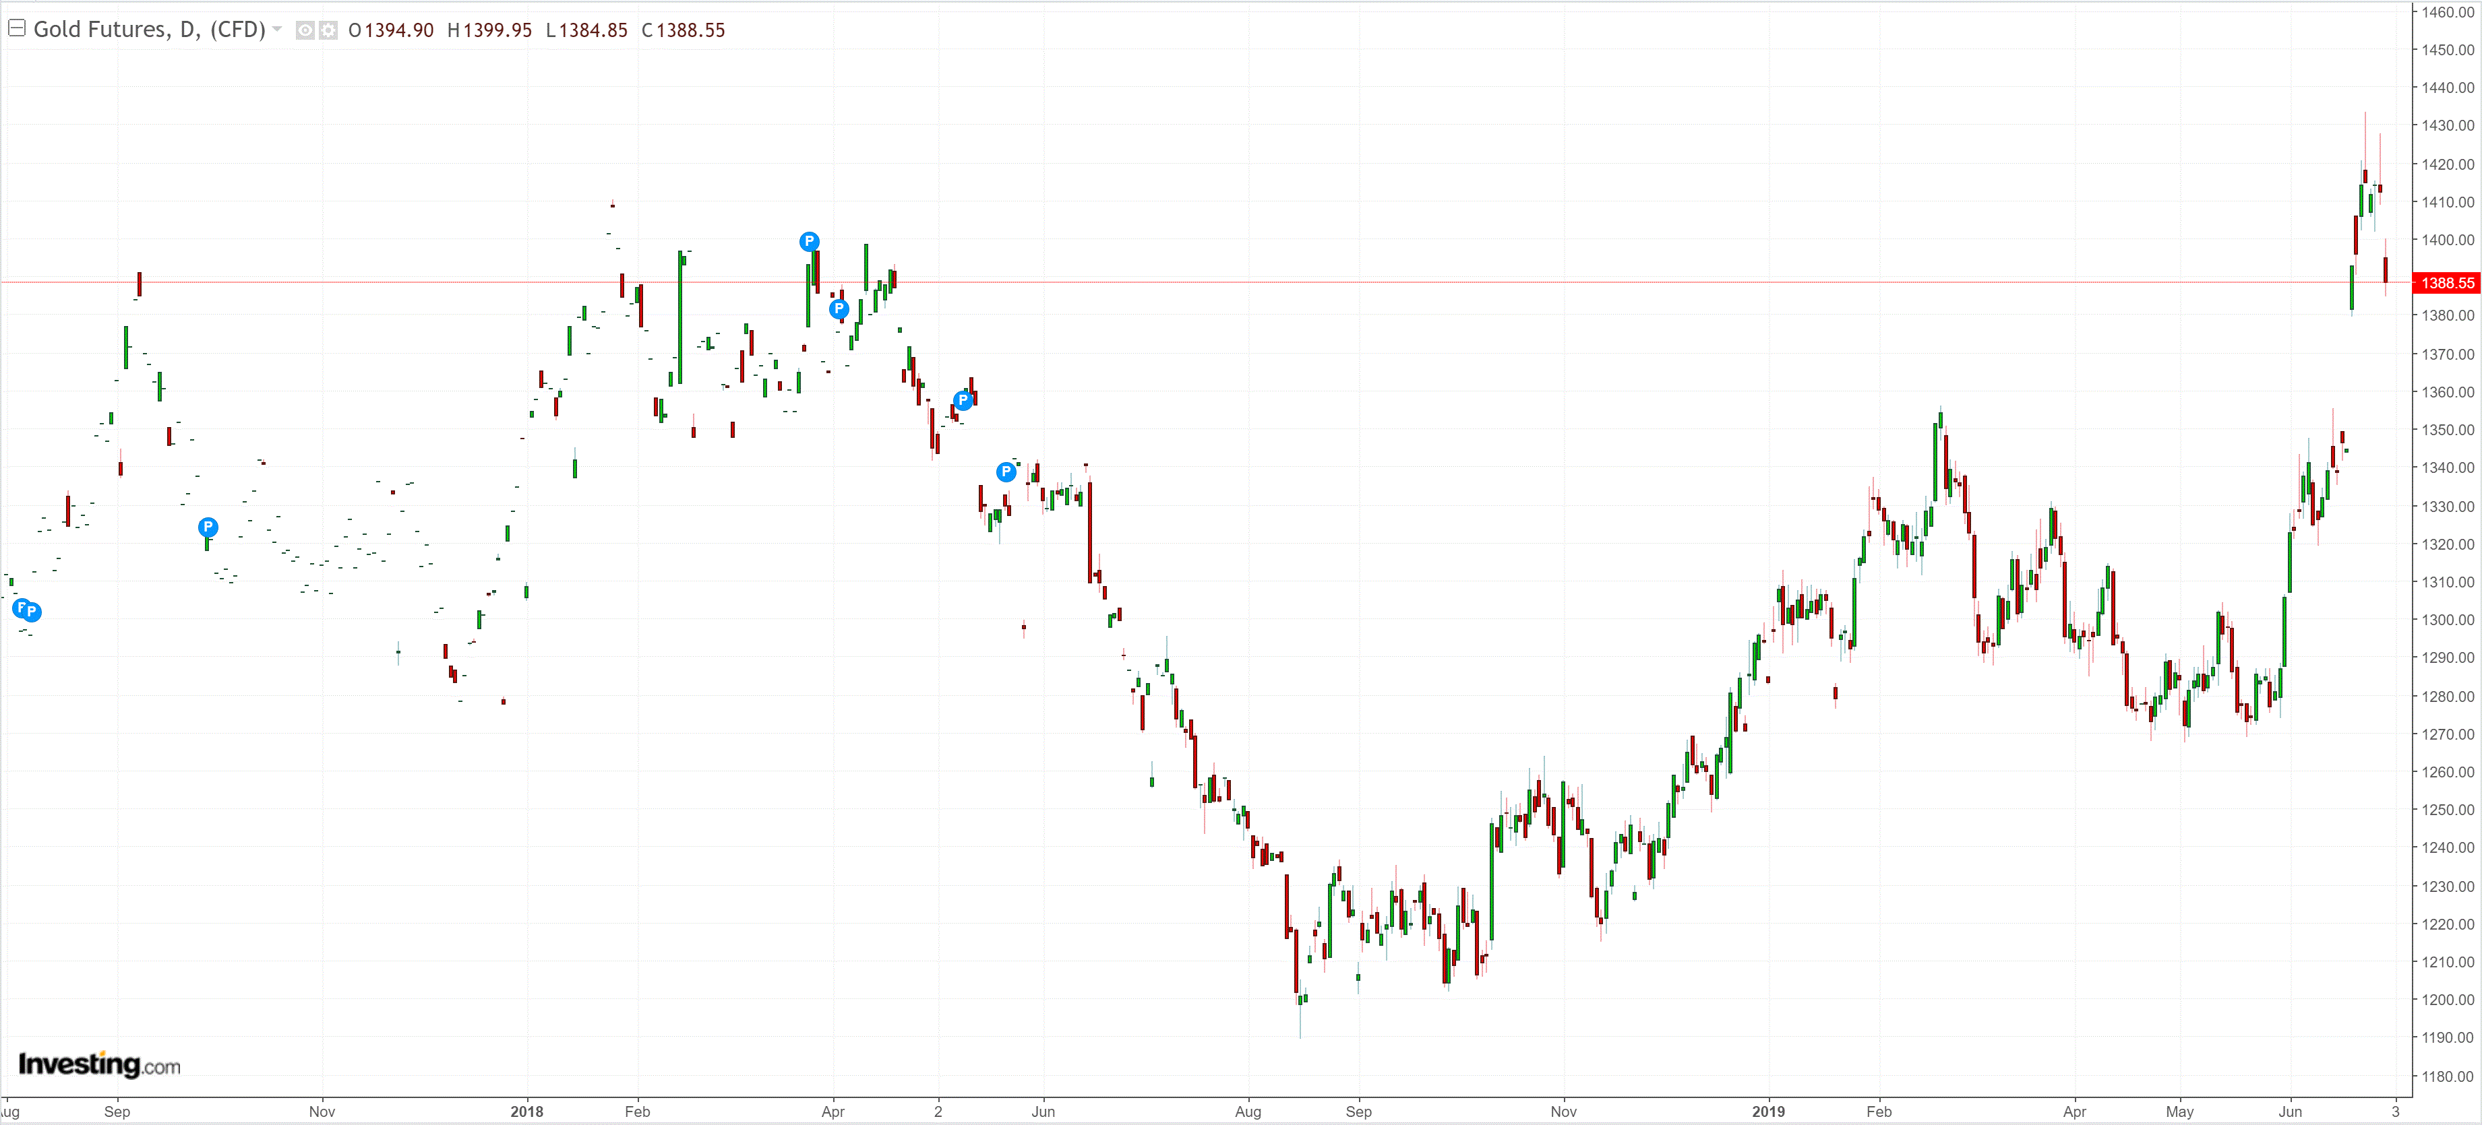The width and height of the screenshot is (2482, 1125).
Task: Open dropdown arrow beside Gold Futures title
Action: pyautogui.click(x=278, y=29)
